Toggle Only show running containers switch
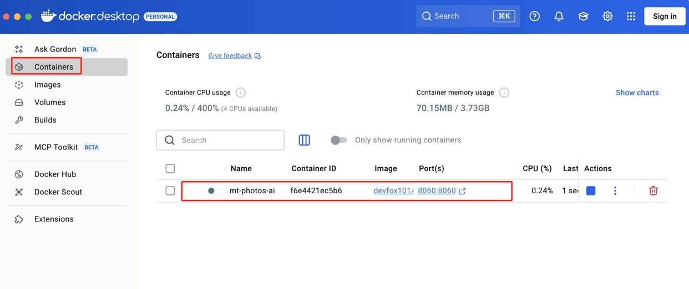689x289 pixels. (x=338, y=140)
